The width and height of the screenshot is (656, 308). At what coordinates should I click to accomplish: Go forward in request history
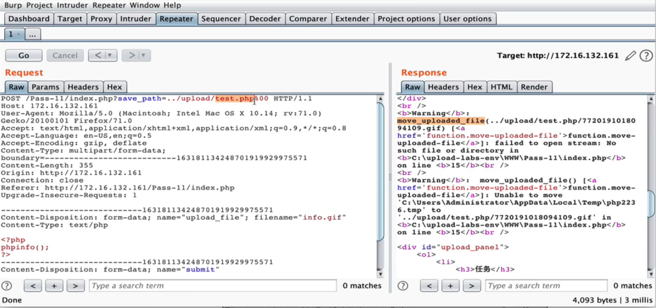(131, 55)
